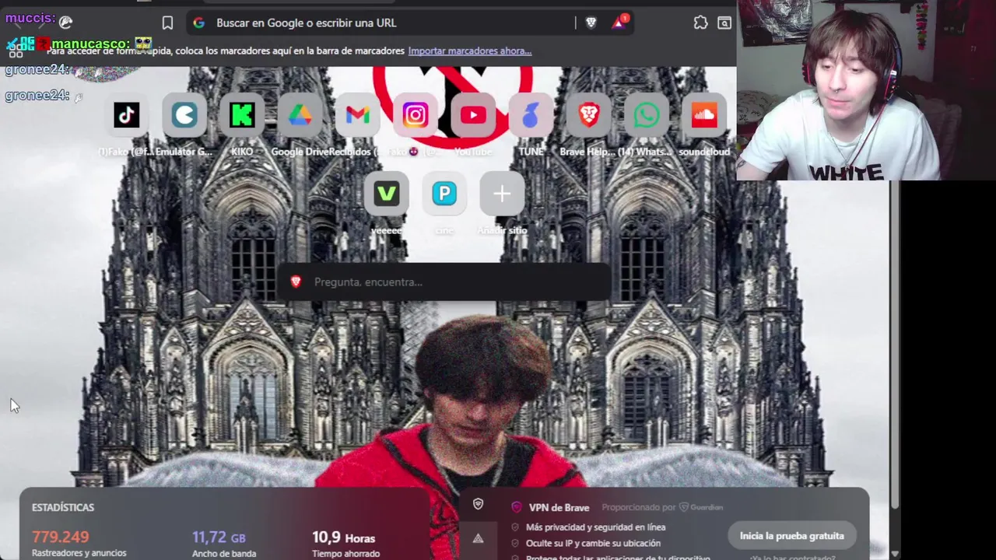Click the Ancho de banda label
Image resolution: width=996 pixels, height=560 pixels.
point(224,554)
